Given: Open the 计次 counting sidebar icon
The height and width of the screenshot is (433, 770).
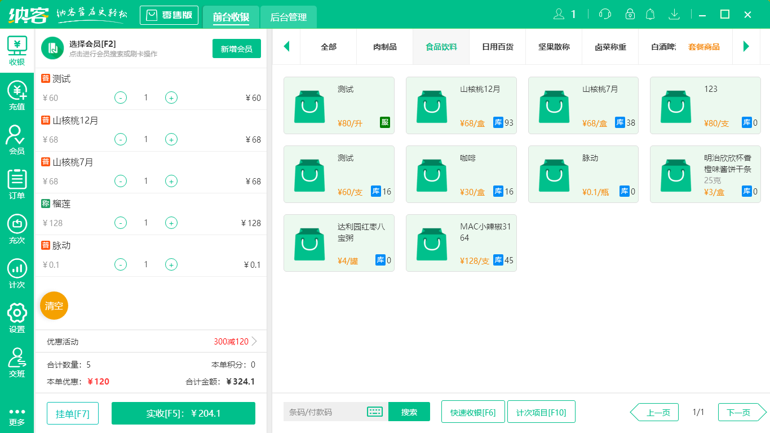Looking at the screenshot, I should tap(17, 269).
